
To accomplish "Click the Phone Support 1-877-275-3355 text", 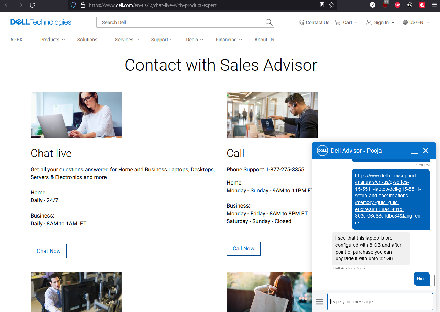I will point(265,169).
